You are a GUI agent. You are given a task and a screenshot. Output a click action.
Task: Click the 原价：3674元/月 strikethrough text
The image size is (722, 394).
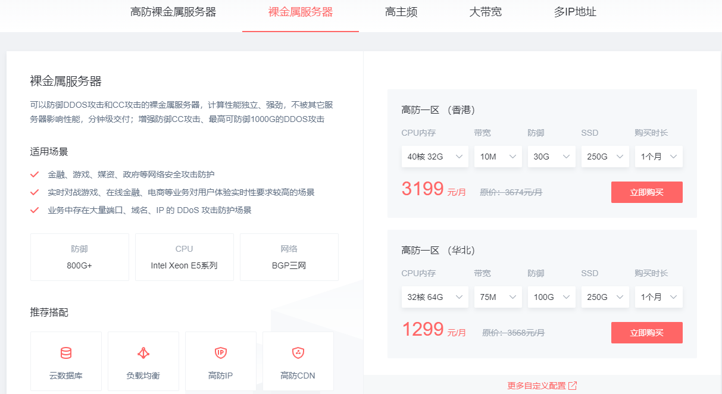(511, 192)
